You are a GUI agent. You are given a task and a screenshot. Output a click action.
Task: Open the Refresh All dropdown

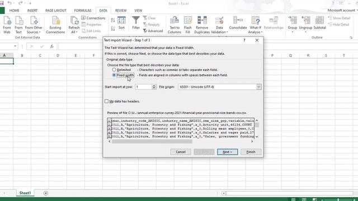pyautogui.click(x=74, y=25)
